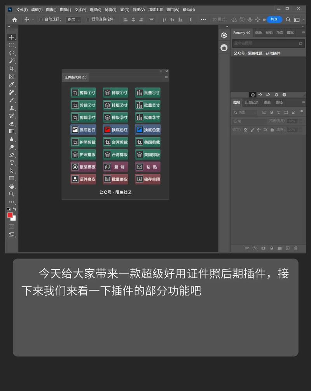Screen dimensions: 311x391
Task: Select the Brush tool
Action: pyautogui.click(x=12, y=100)
